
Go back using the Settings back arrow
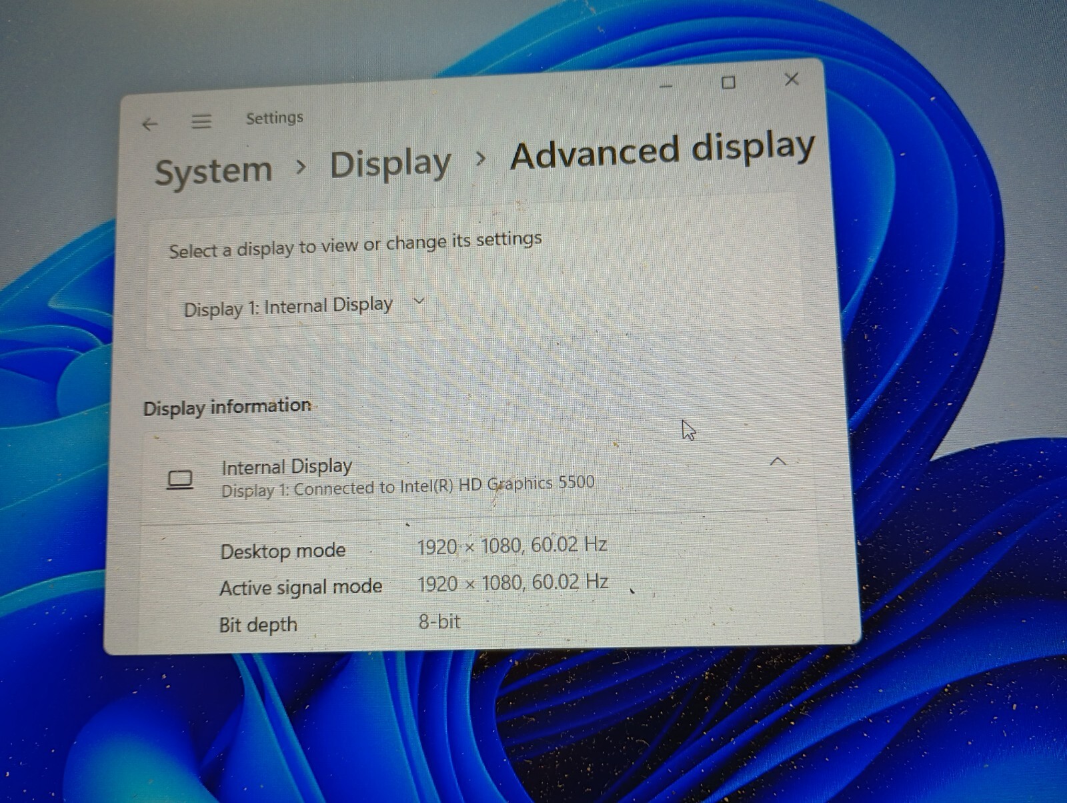[150, 124]
